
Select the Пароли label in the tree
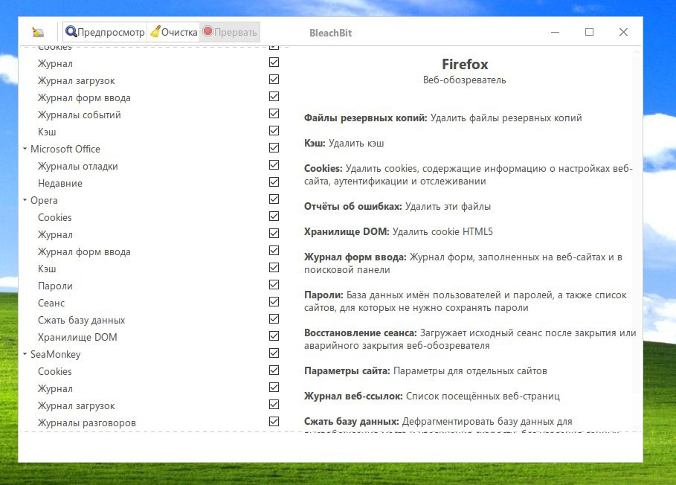click(55, 286)
